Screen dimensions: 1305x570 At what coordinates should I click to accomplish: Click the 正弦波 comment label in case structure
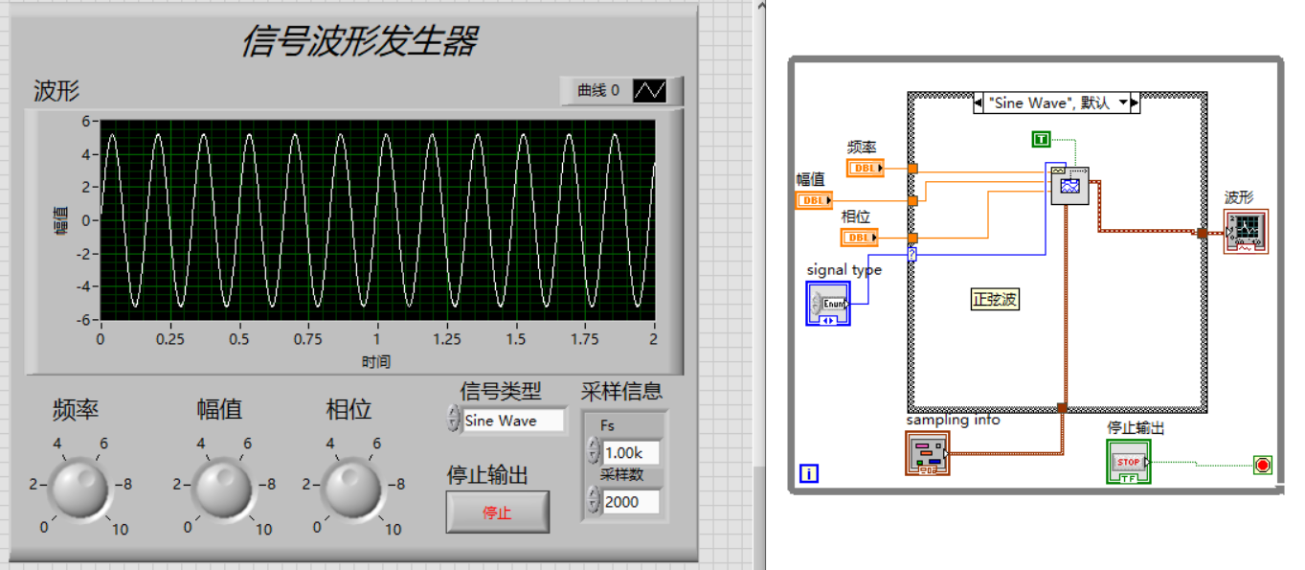click(996, 300)
